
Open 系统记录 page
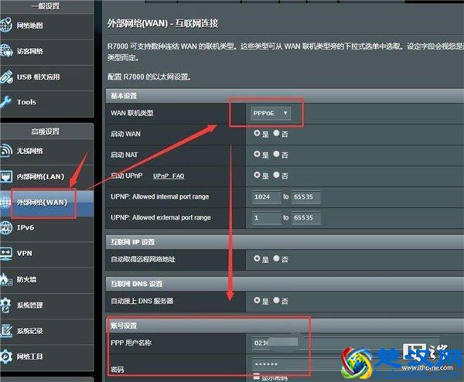(47, 332)
